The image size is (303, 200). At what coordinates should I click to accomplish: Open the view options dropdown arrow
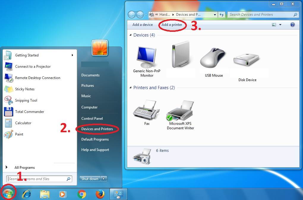[x=280, y=25]
